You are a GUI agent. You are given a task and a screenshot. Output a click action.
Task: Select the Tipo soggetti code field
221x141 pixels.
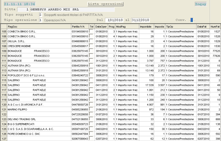[x=40, y=15]
